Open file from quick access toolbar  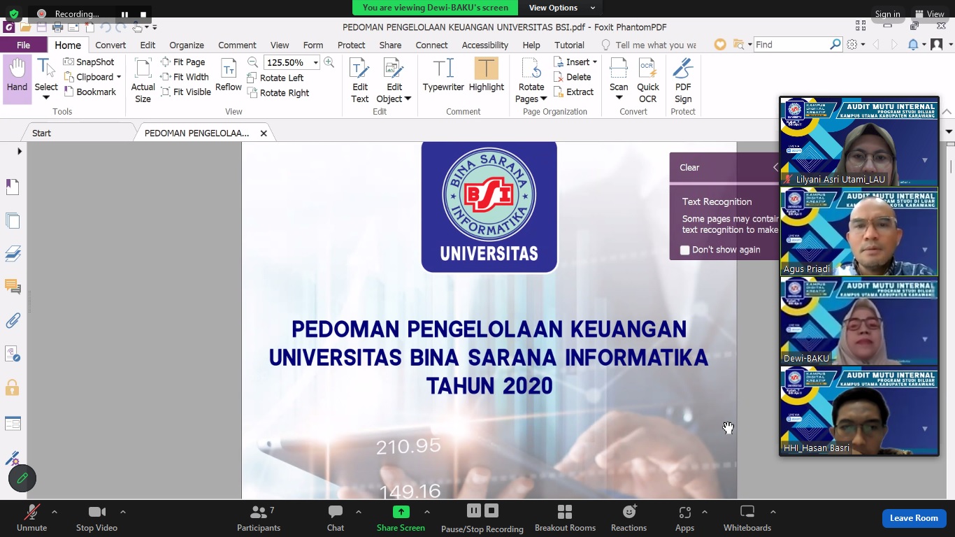coord(26,27)
